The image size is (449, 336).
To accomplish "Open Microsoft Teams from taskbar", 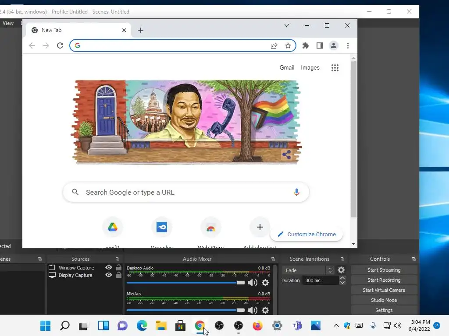I will [x=297, y=325].
